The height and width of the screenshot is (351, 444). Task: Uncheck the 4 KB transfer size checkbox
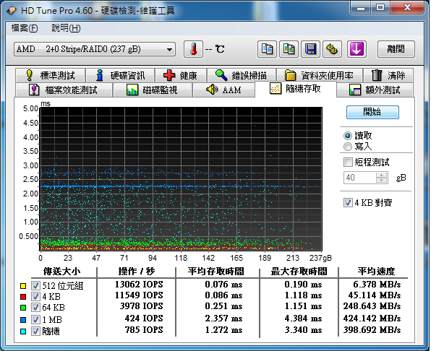click(x=35, y=296)
